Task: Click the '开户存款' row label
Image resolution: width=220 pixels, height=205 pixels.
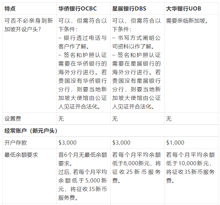Action: [16, 143]
